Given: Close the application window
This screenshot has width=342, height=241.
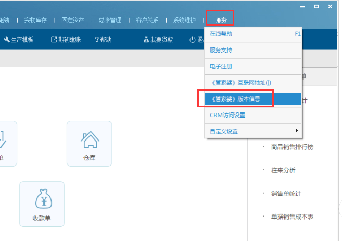Looking at the screenshot, I should pos(330,7).
